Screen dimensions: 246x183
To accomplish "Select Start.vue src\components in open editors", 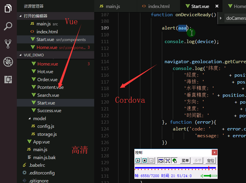I will pyautogui.click(x=56, y=40).
